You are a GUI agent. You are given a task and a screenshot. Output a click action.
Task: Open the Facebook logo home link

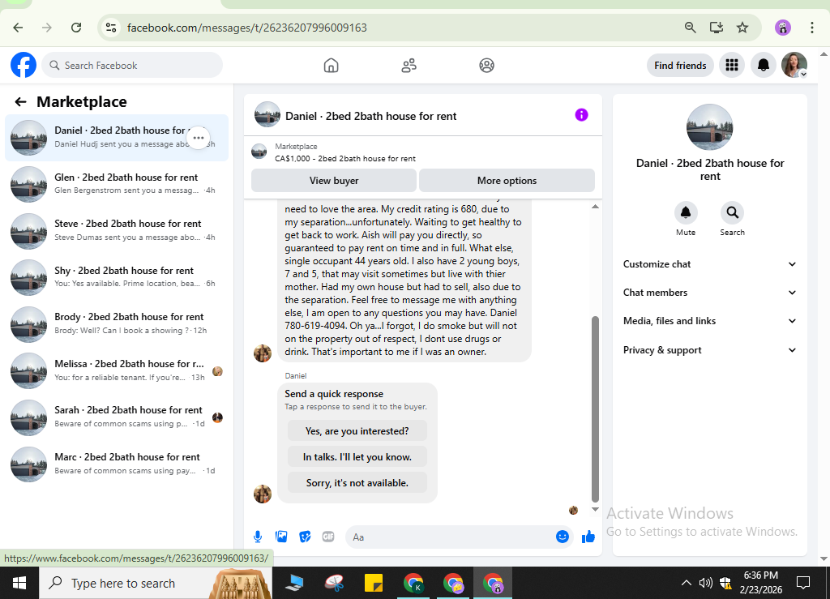(24, 65)
